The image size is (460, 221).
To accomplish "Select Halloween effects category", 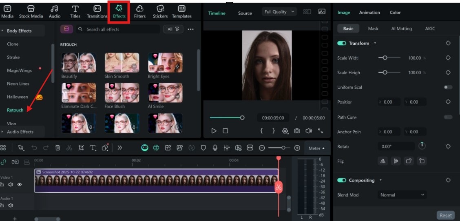I will (x=18, y=97).
